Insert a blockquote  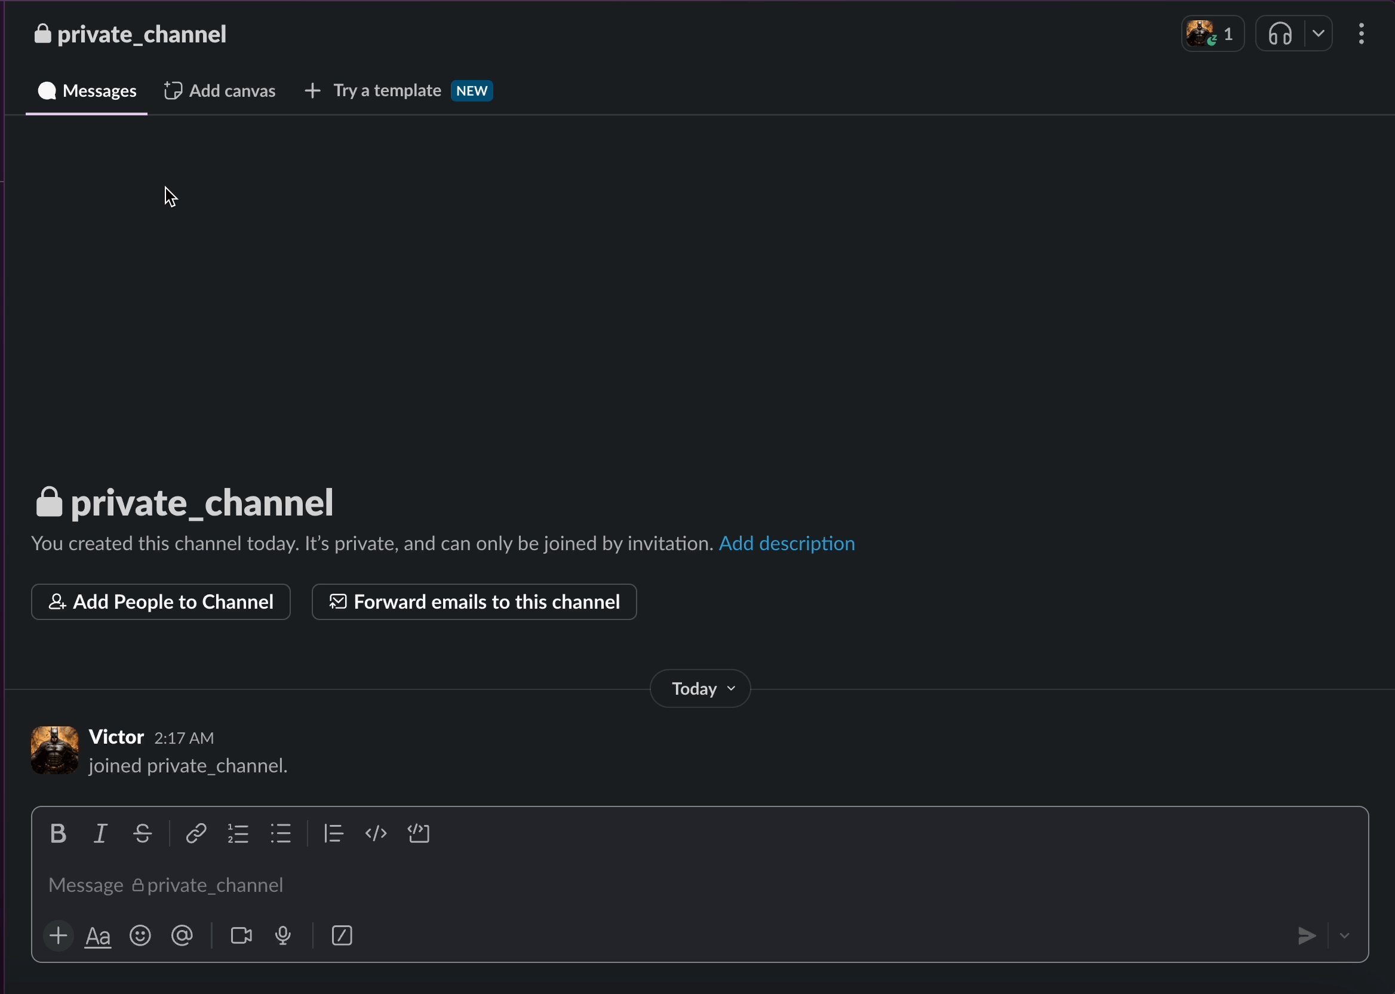tap(334, 834)
